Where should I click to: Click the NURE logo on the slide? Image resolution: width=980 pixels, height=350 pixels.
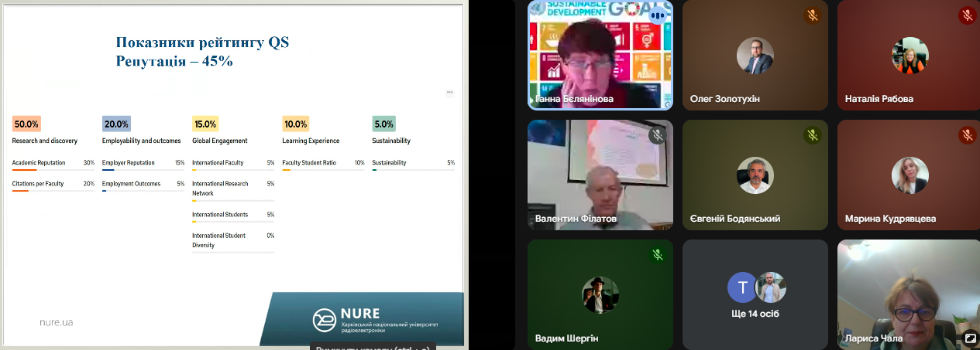325,319
